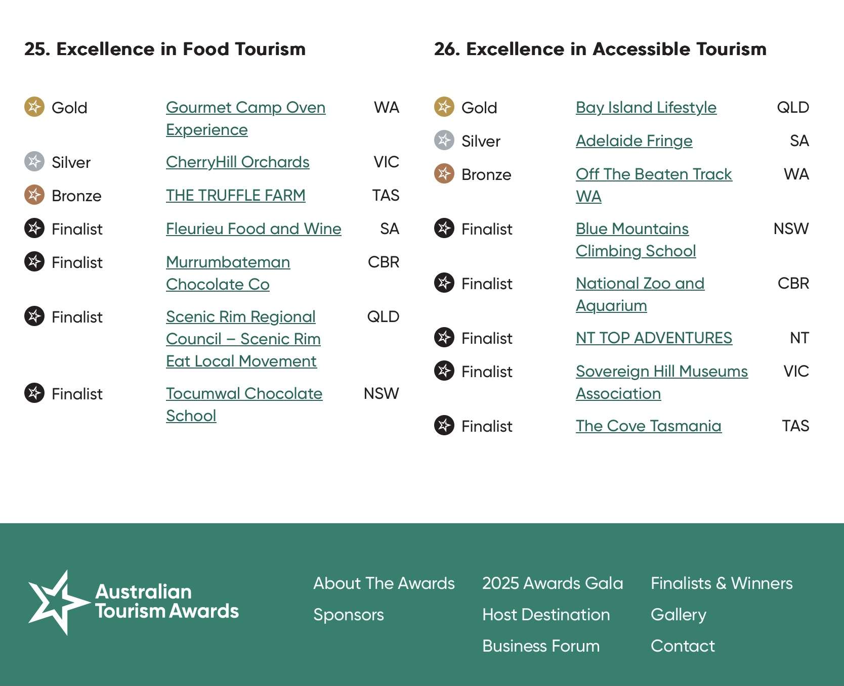The image size is (844, 686).
Task: Click the Gold medal icon beside Bay Island Lifestyle
Action: [444, 107]
